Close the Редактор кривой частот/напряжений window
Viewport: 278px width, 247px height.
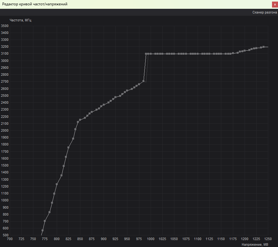pyautogui.click(x=275, y=4)
